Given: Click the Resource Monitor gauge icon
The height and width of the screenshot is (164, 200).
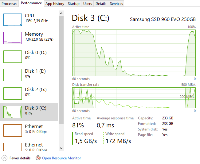Looking at the screenshot, I should pyautogui.click(x=38, y=158).
